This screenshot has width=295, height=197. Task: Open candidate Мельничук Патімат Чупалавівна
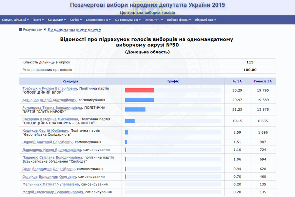[51, 185]
